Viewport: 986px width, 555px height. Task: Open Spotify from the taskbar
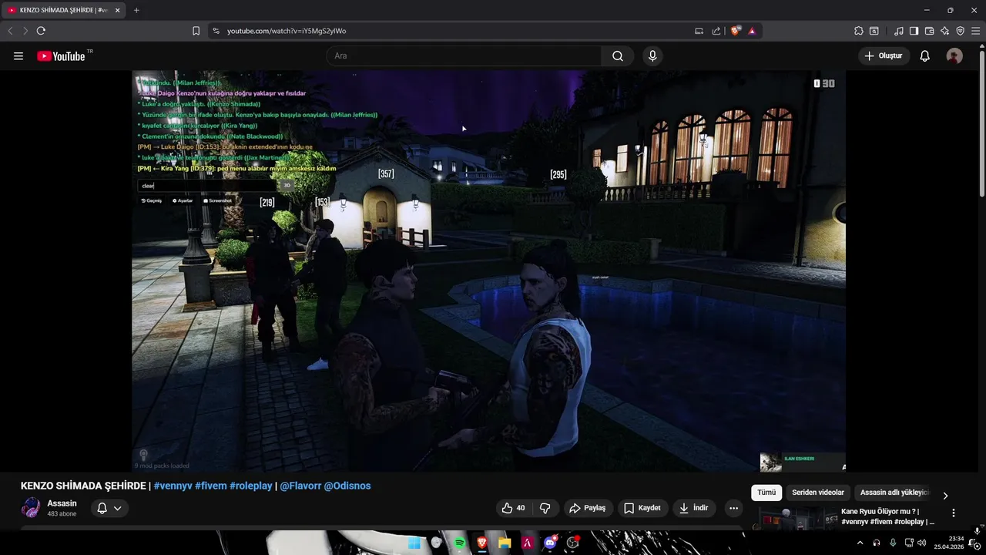460,543
